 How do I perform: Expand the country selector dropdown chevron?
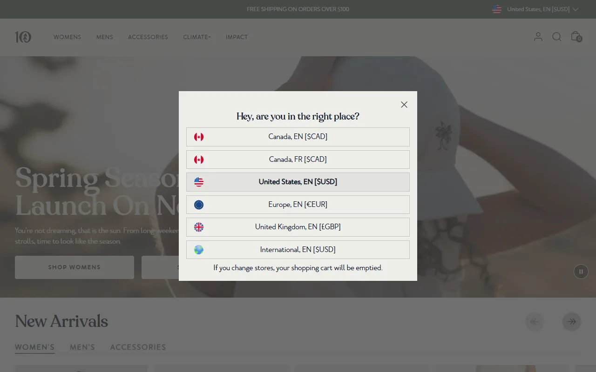576,9
